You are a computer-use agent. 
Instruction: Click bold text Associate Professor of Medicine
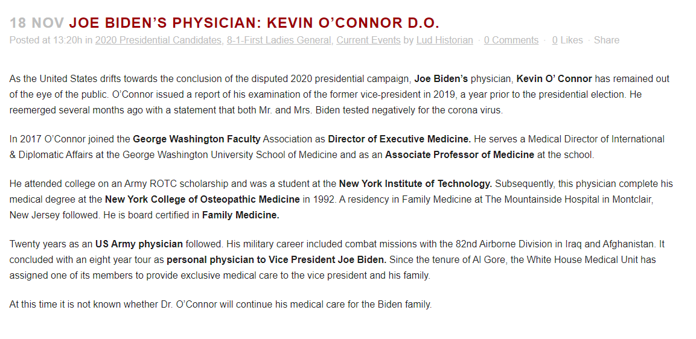(459, 155)
